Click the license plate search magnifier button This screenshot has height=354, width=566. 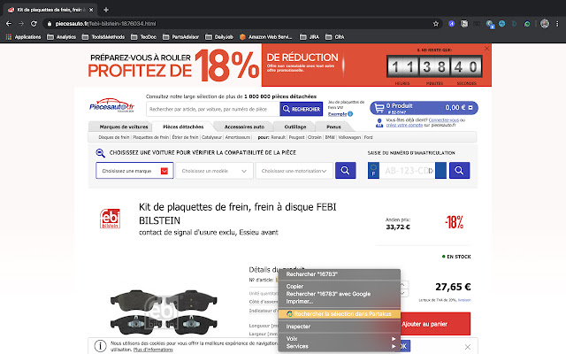coord(459,171)
